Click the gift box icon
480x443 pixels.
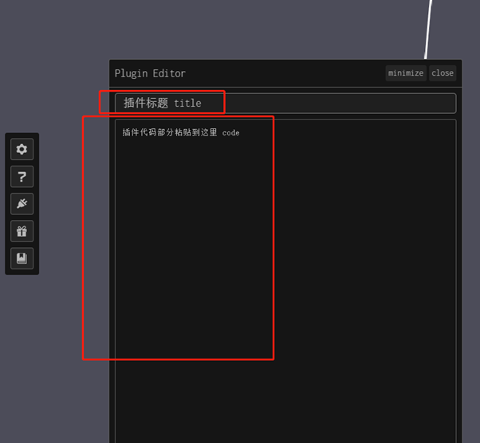[x=22, y=231]
